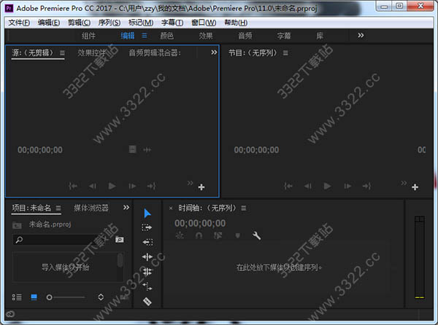Show more Program transport buttons chevron

pos(404,183)
